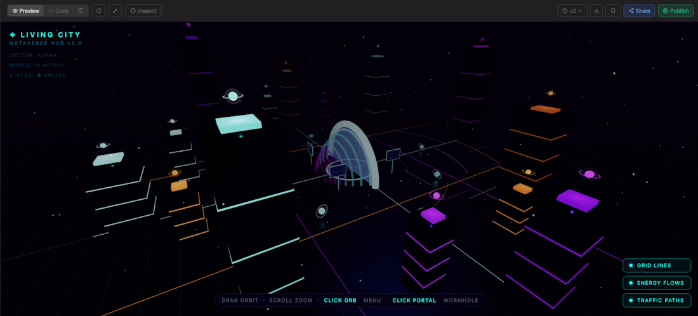Click the 'SCROLL ZOOM' hint text

point(291,300)
